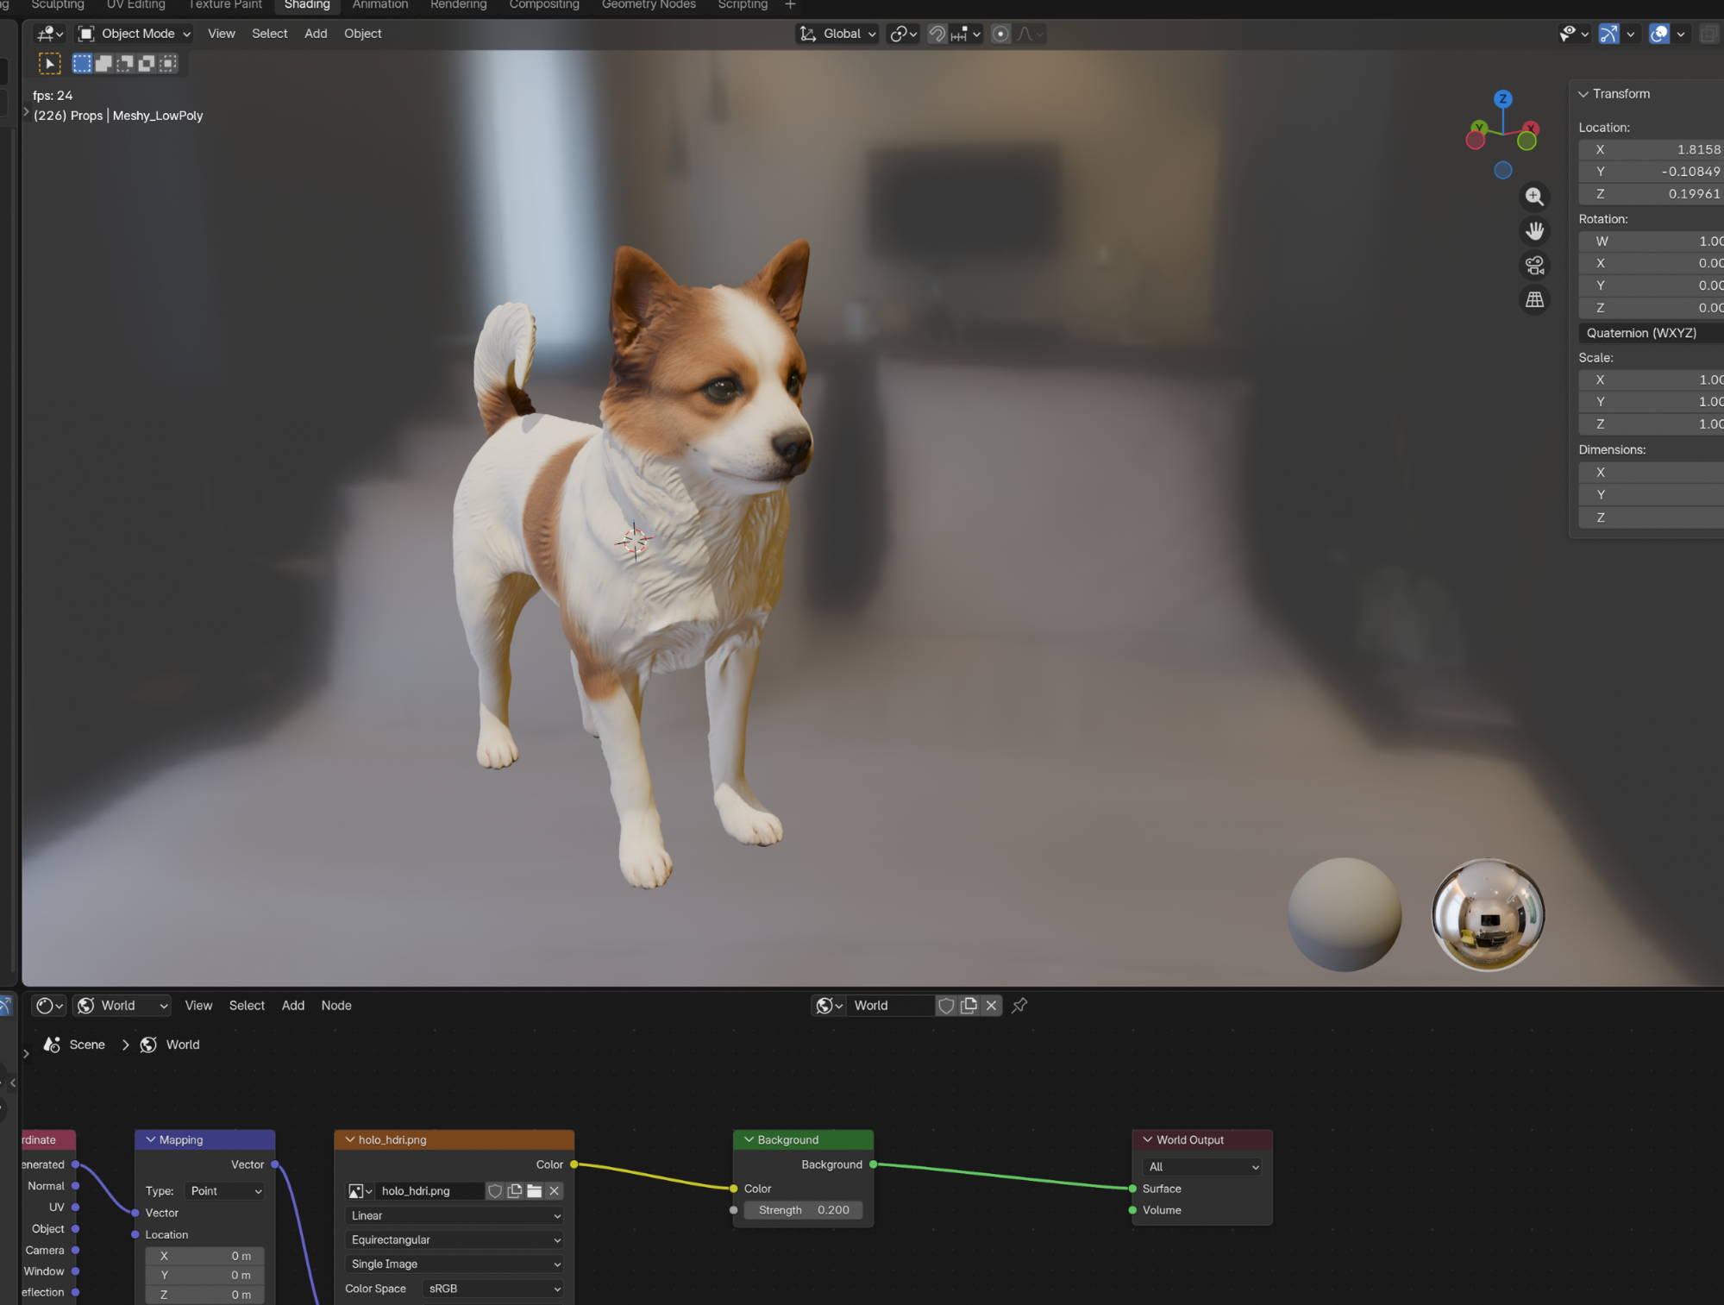Open Global transform orientation dropdown

(837, 34)
